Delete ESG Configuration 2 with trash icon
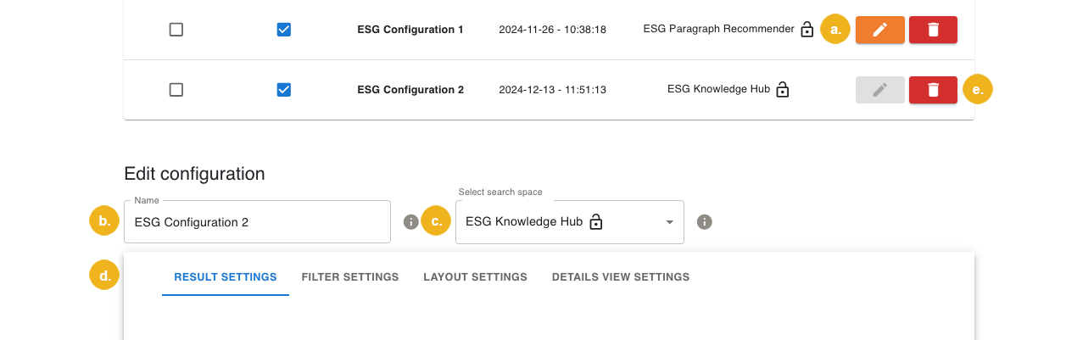Viewport: 1066px width, 340px height. [933, 90]
